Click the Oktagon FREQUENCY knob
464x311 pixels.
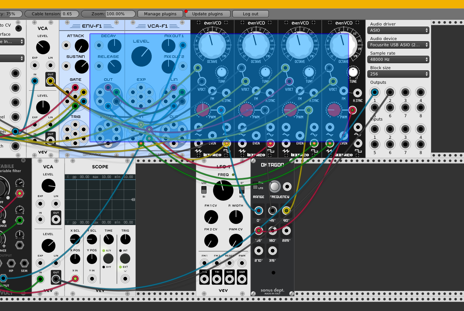274,186
